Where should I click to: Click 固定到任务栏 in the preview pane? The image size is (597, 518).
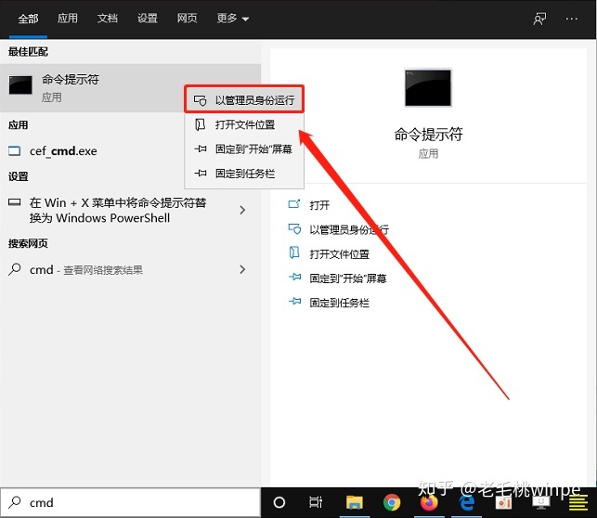(x=339, y=303)
